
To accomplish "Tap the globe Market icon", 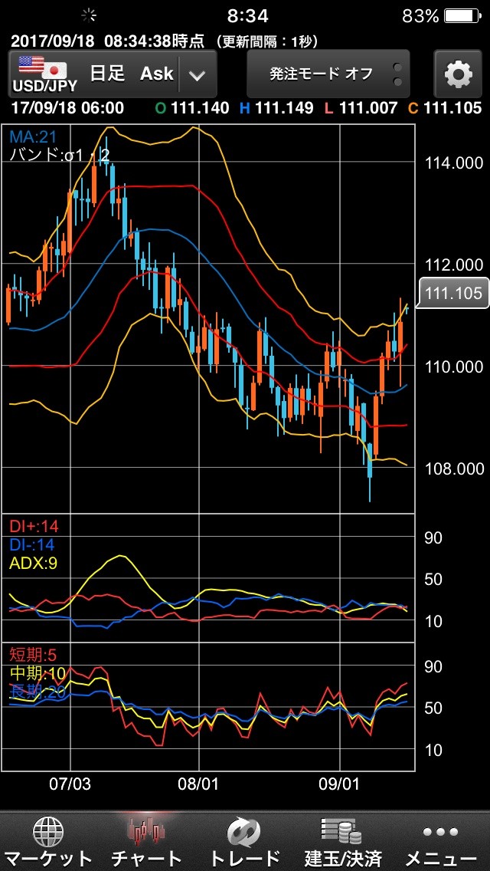I will coord(48,832).
